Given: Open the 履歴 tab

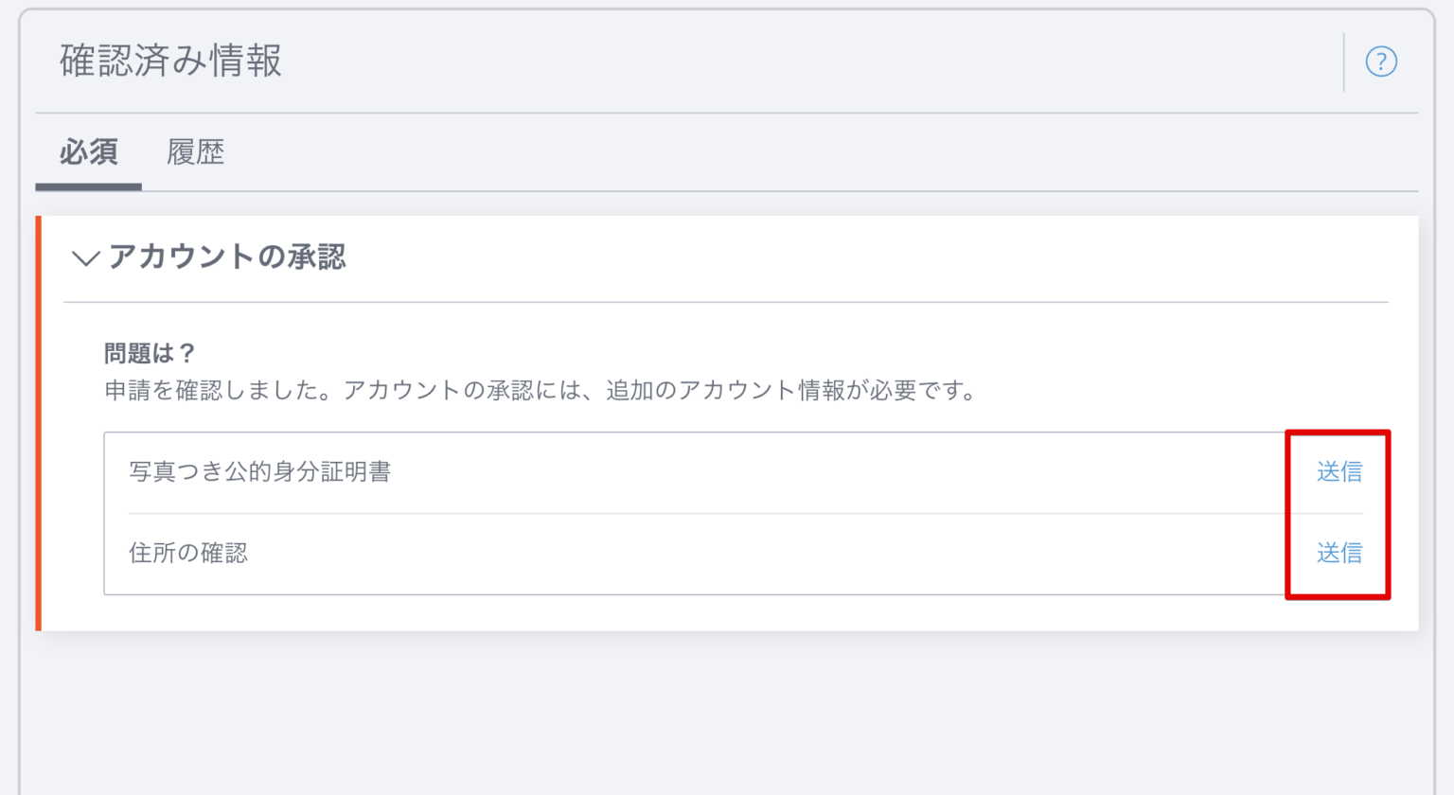Looking at the screenshot, I should (196, 152).
